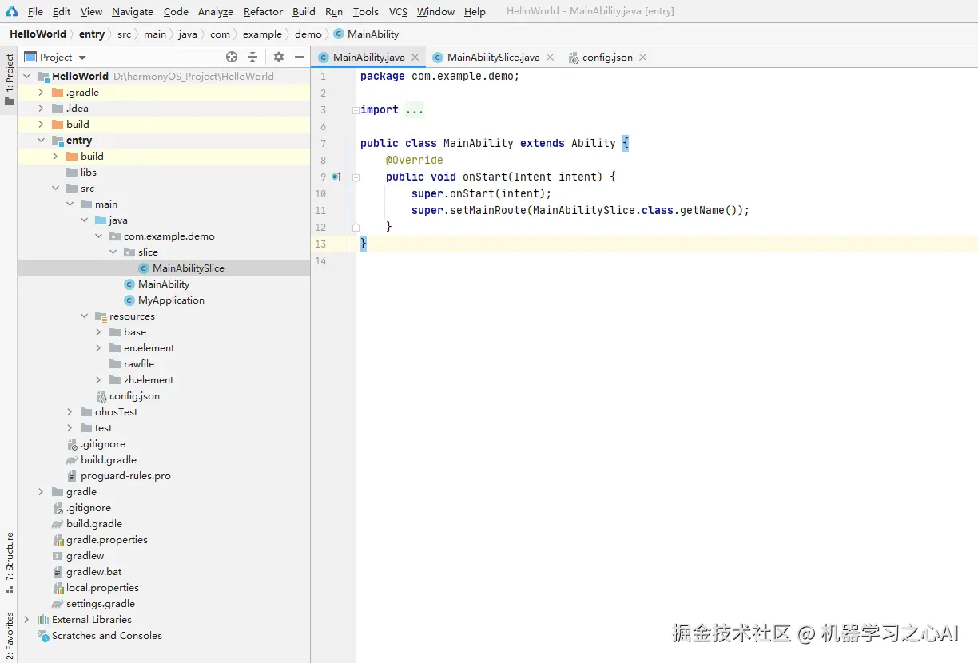The height and width of the screenshot is (663, 978).
Task: Click the collapse all icon in Project panel
Action: point(252,57)
